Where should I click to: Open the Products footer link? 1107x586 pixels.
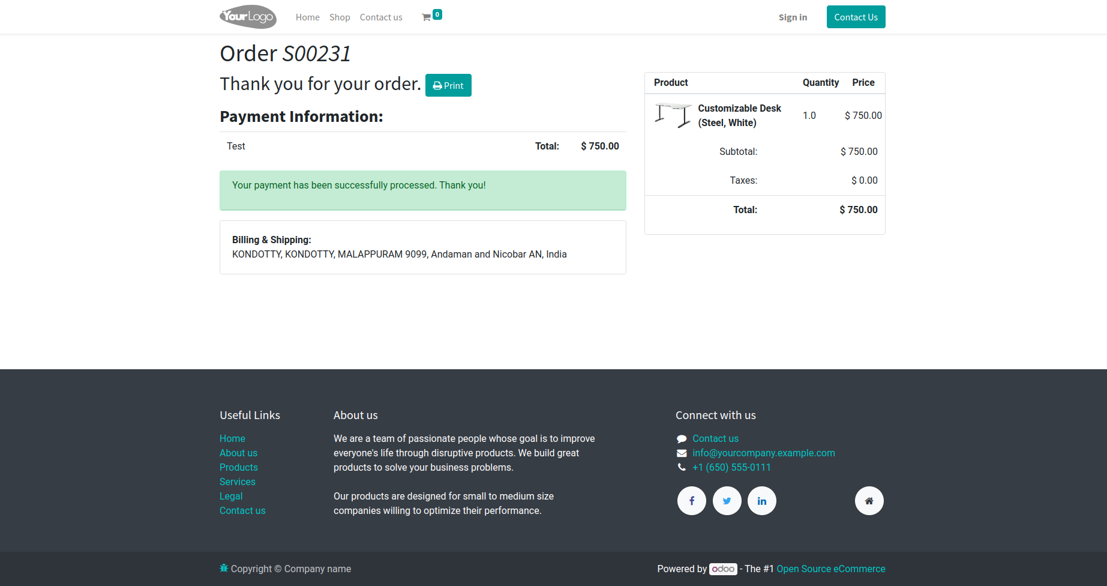pyautogui.click(x=239, y=467)
